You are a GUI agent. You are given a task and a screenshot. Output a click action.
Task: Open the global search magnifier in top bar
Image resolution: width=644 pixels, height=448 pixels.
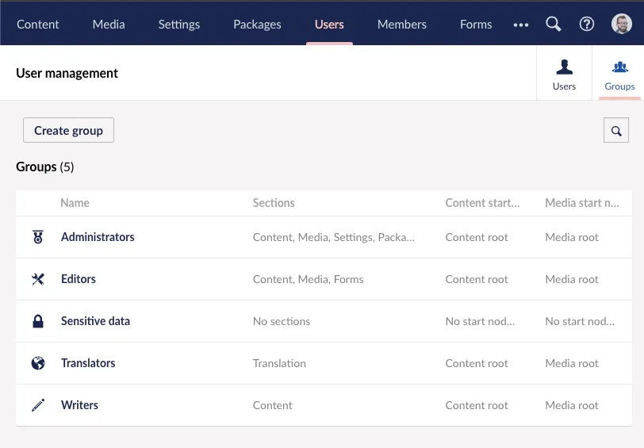click(554, 25)
